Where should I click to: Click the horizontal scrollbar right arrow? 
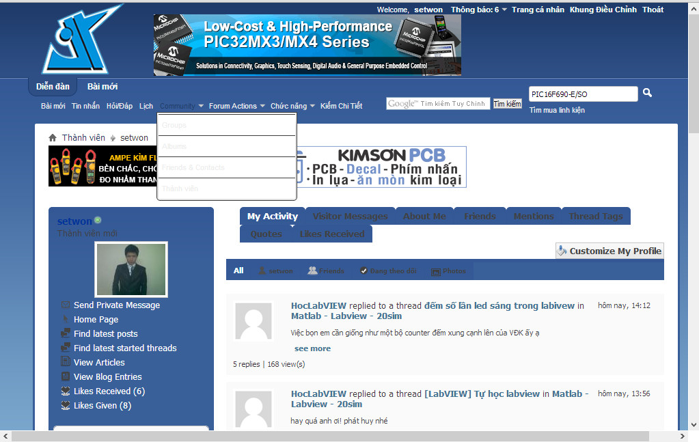683,437
